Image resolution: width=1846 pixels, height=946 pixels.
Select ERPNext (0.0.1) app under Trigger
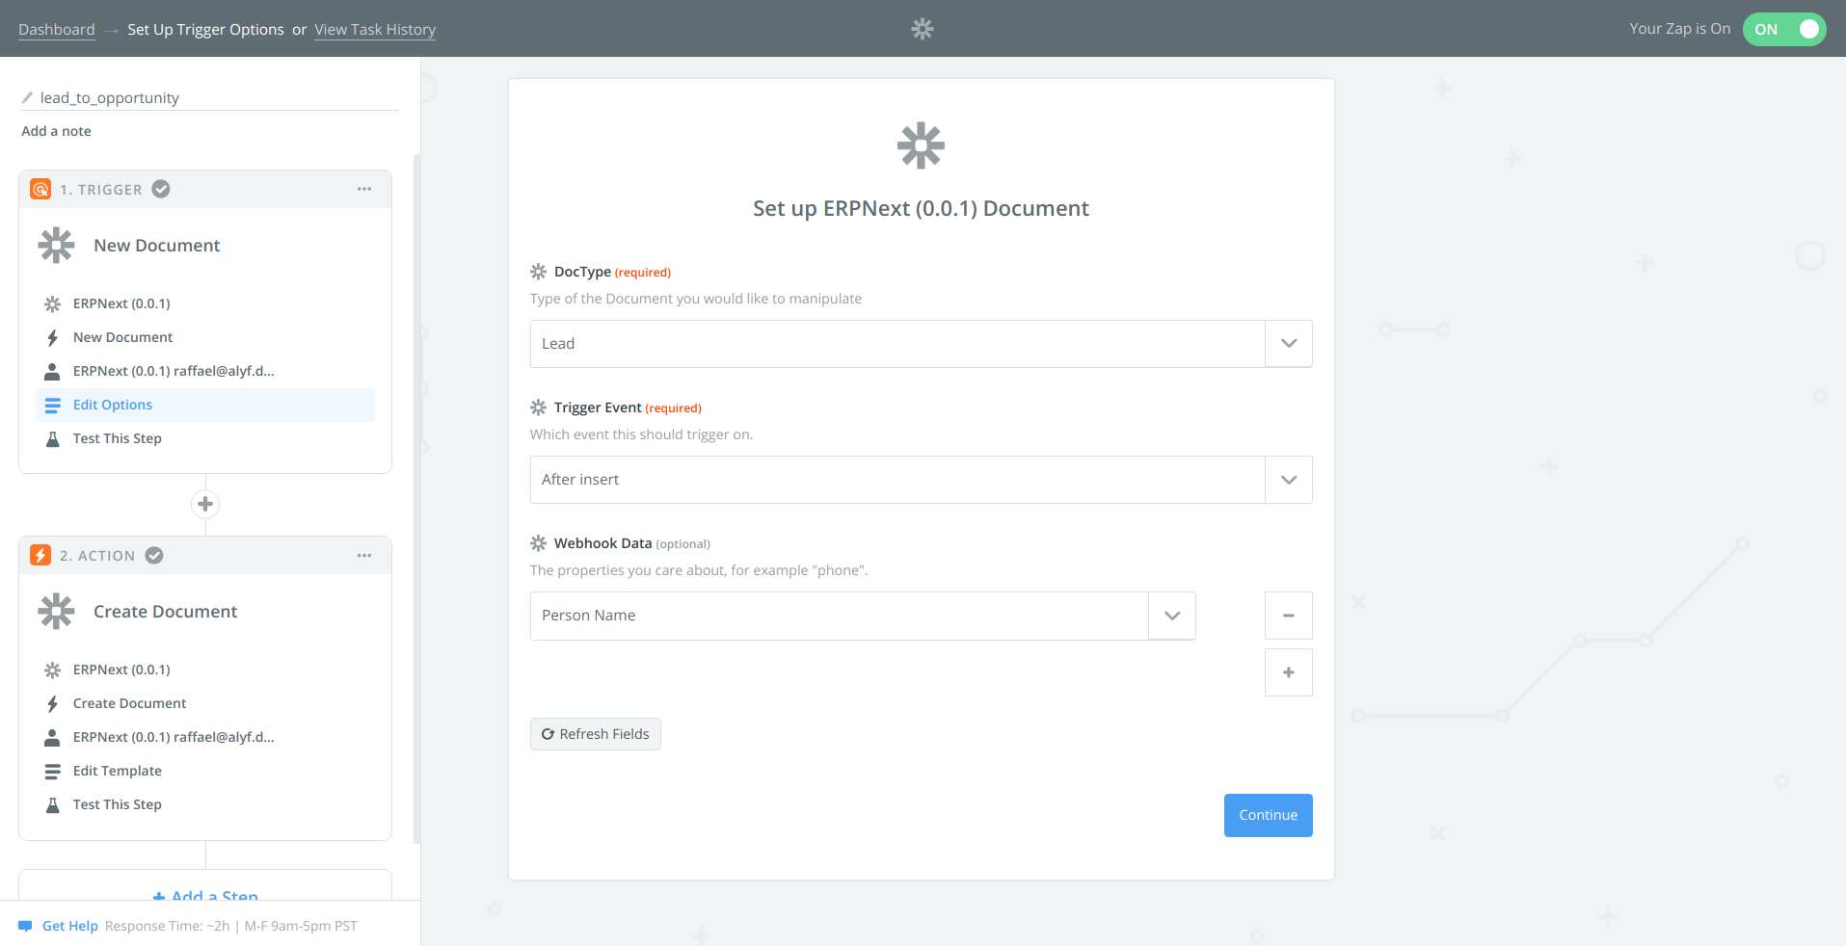121,303
